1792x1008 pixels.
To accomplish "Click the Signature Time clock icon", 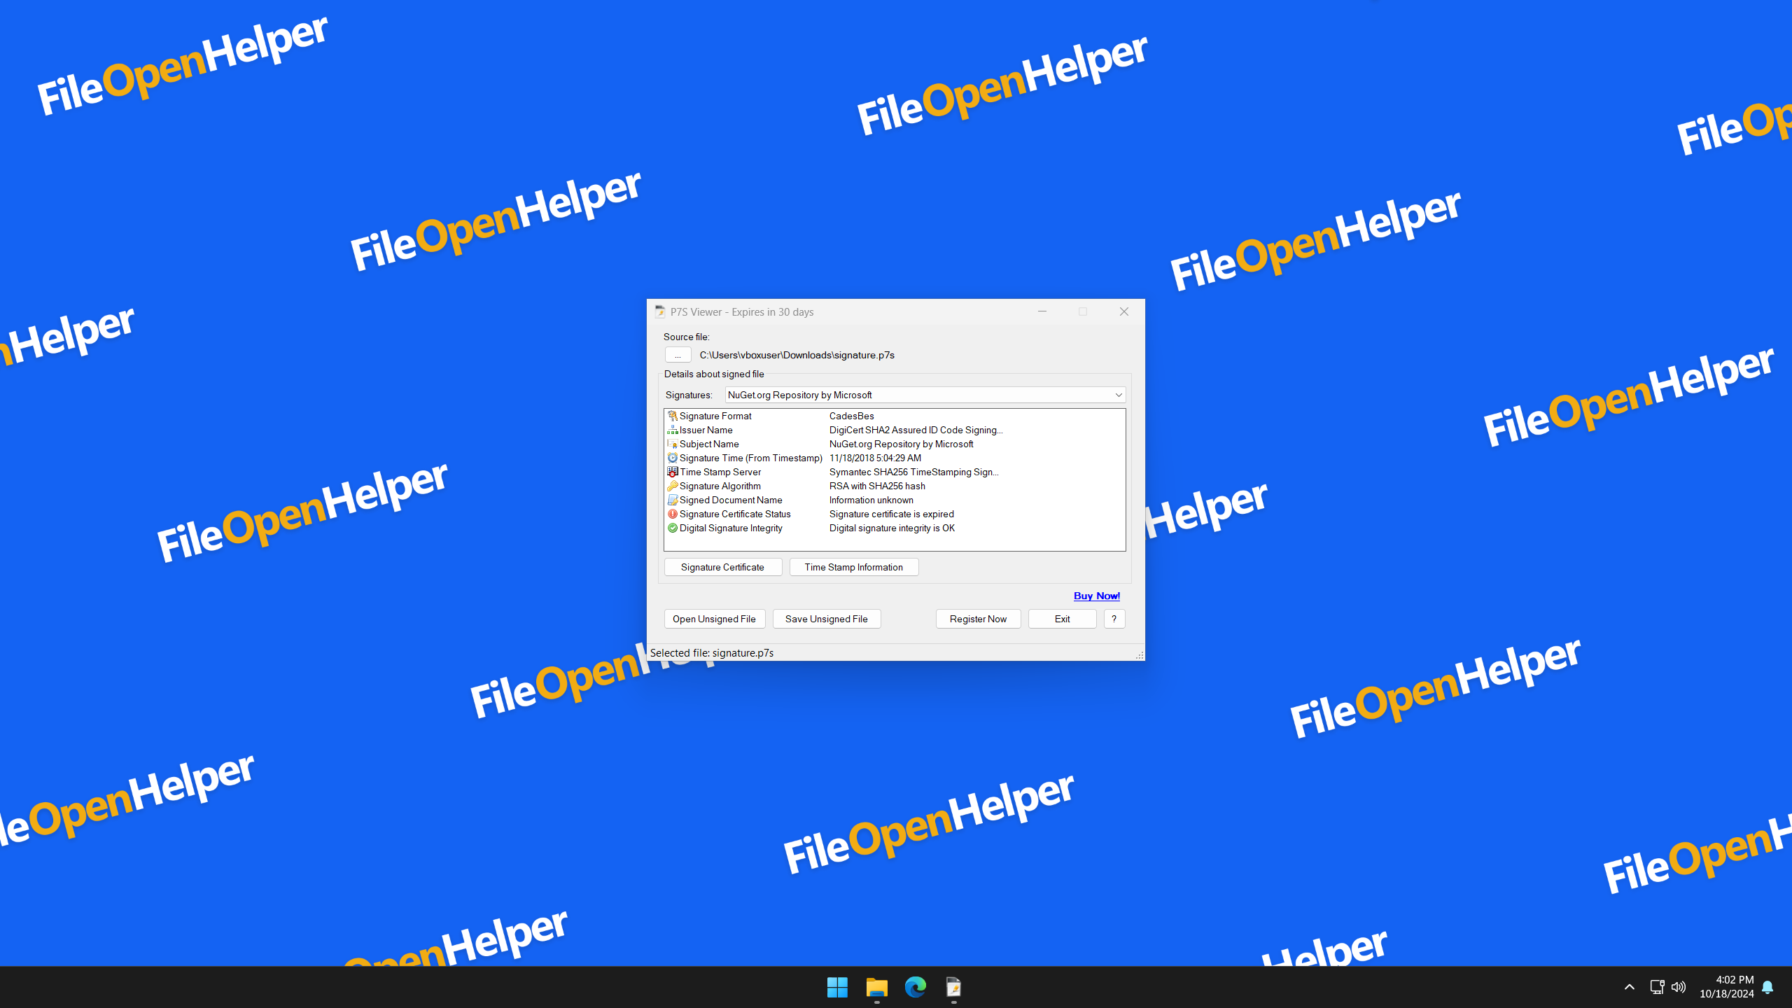I will pyautogui.click(x=672, y=458).
